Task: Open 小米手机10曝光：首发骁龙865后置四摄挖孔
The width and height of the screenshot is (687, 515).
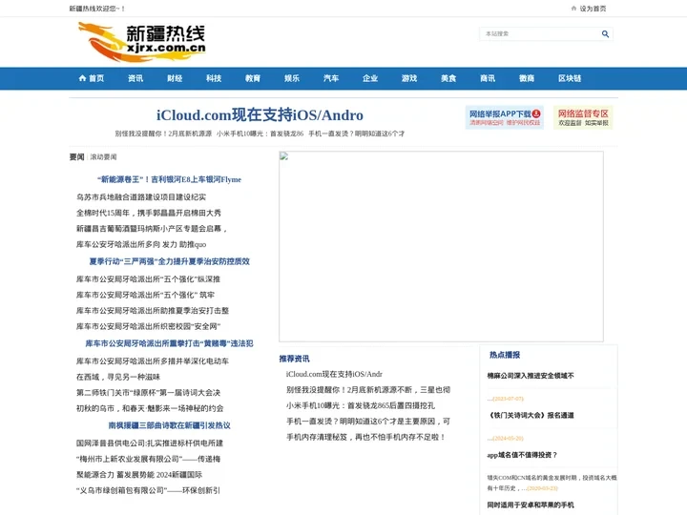Action: coord(361,405)
